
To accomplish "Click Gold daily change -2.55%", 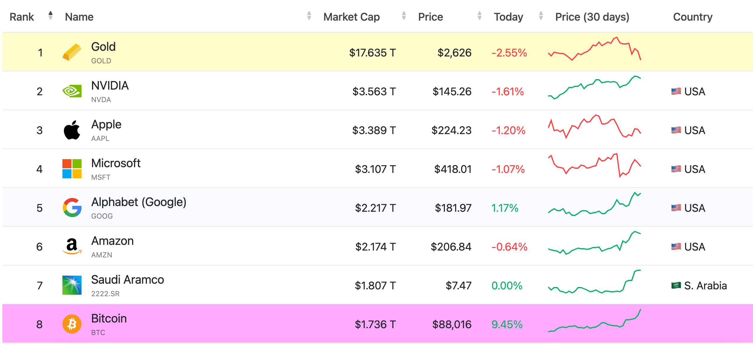I will click(509, 53).
